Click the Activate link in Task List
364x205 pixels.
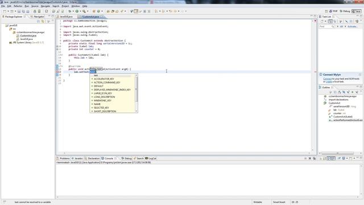coord(352,27)
